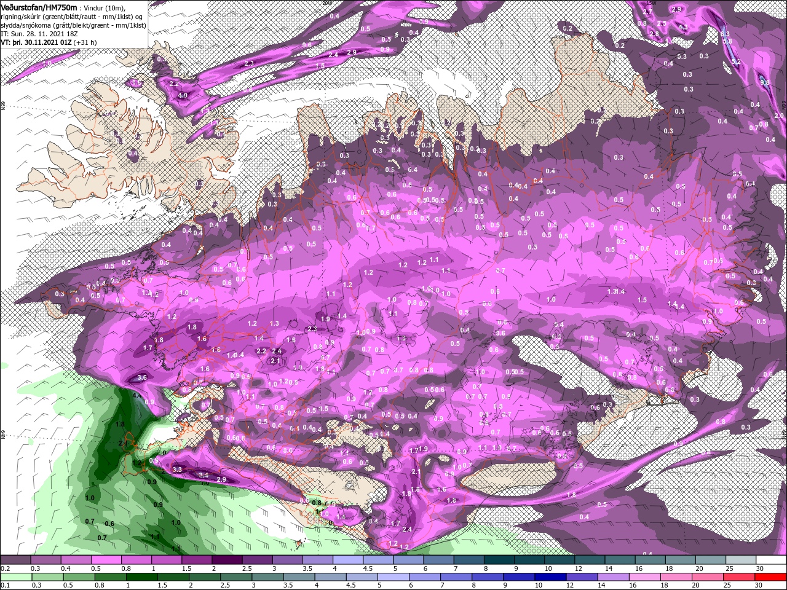Viewport: 787px width, 590px height.
Task: Pick bottom-row bright red swatch after 30
Action: click(x=771, y=577)
